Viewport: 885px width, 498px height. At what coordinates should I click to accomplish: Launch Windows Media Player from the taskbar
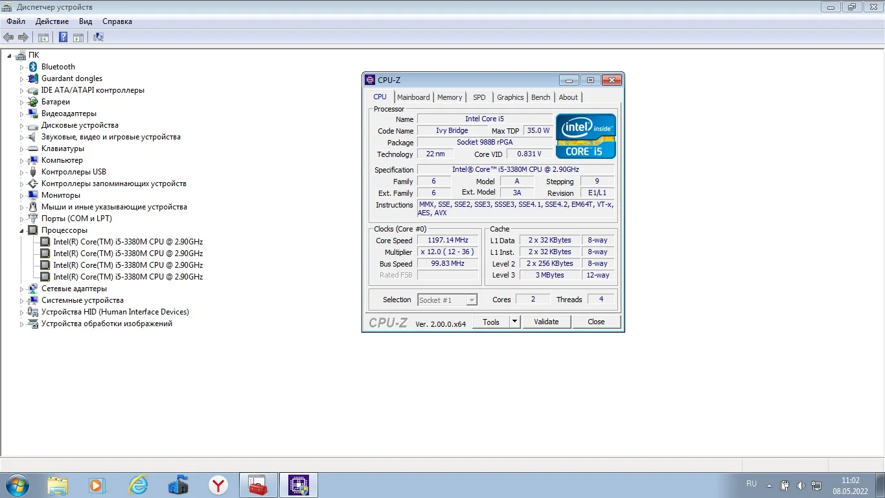coord(97,485)
